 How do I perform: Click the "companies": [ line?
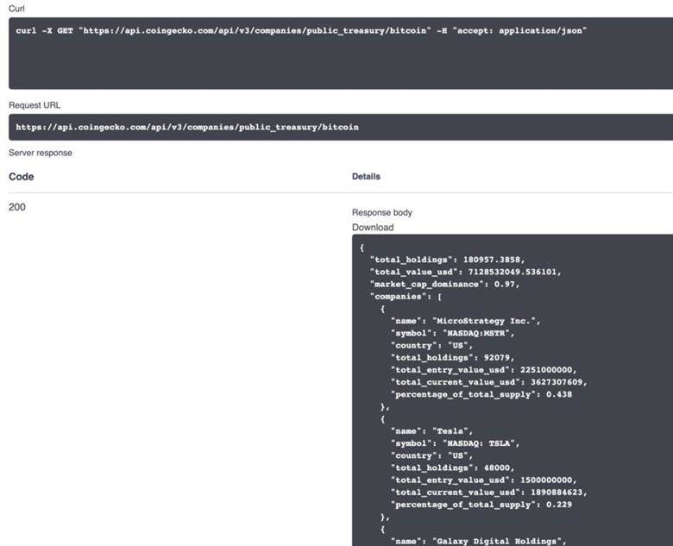(x=406, y=296)
